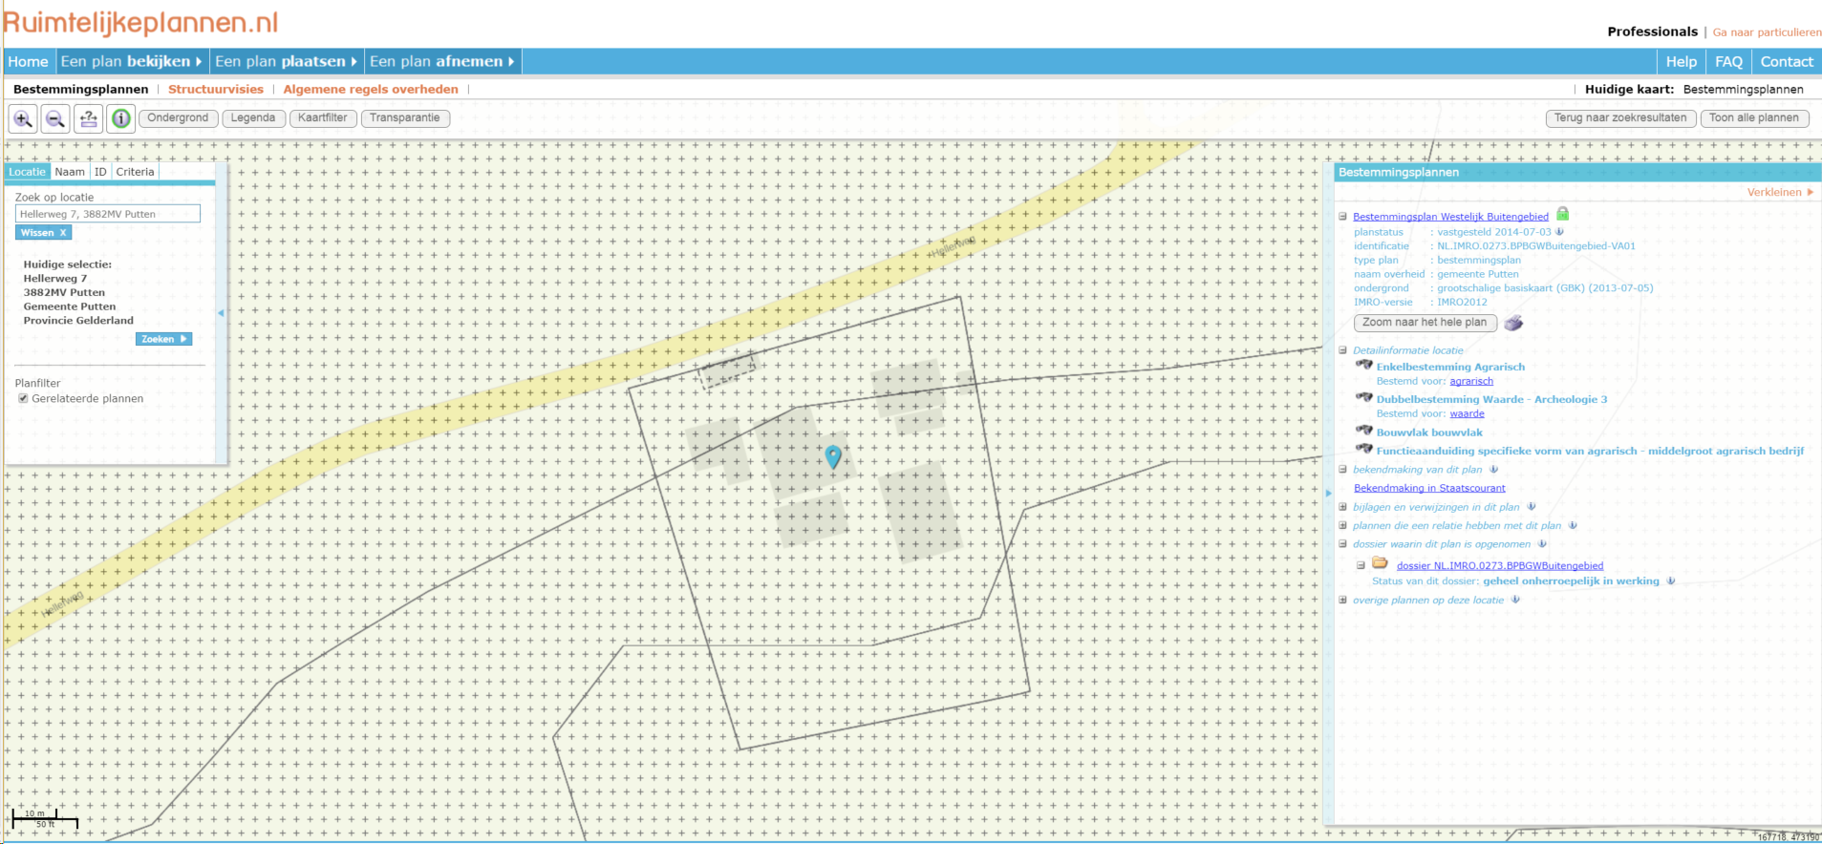Click the Zoek op locatie address field
The height and width of the screenshot is (844, 1822).
107,214
